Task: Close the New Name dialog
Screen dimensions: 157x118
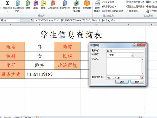Action: (141, 45)
